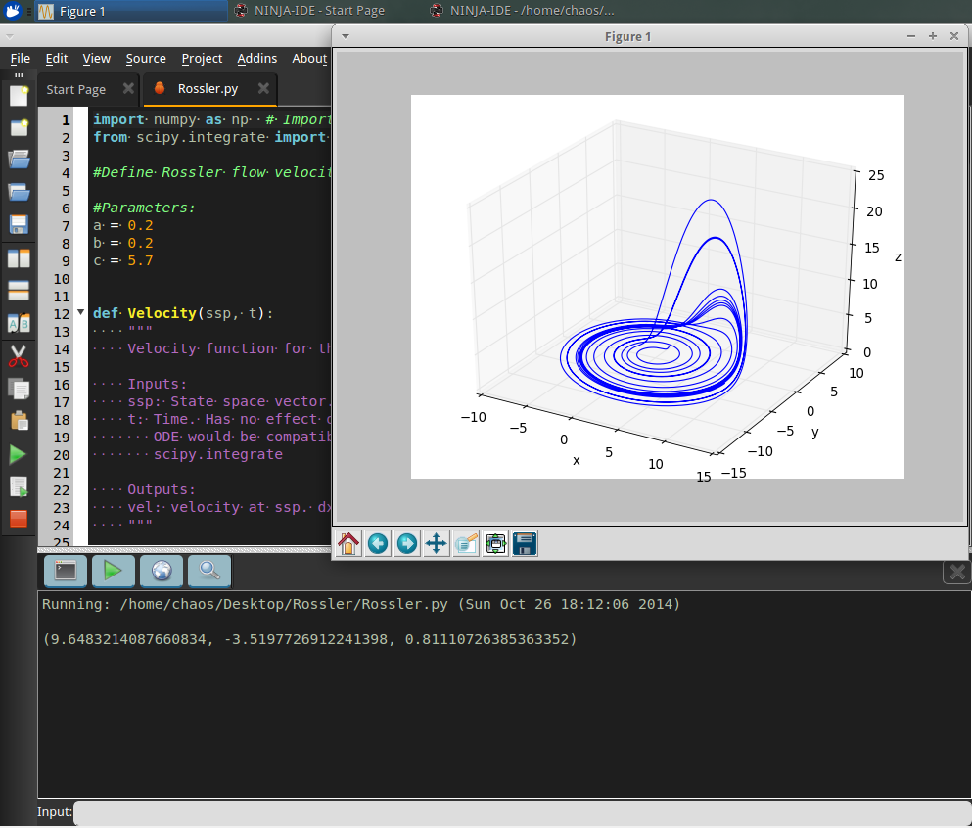Switch to the Start Page tab
The width and height of the screenshot is (972, 830).
coord(75,90)
